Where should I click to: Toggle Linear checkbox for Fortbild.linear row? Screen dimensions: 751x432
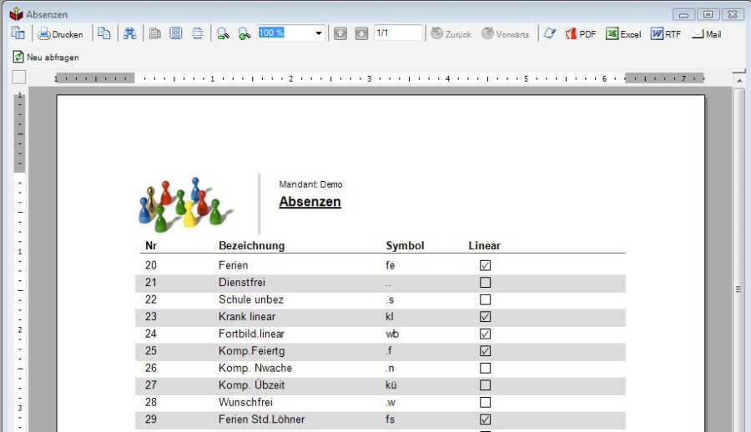click(x=485, y=334)
